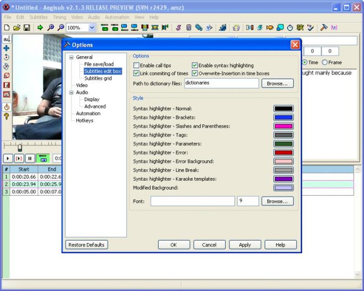The image size is (364, 291).
Task: Click the start time cell 0:00:20.66
Action: point(24,177)
